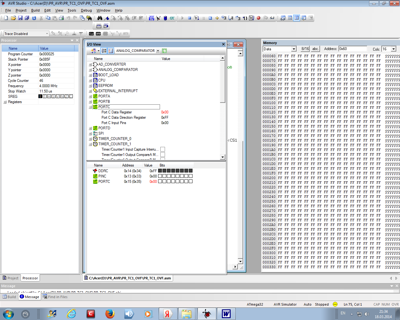
Task: Toggle bit 7 of PORTC register
Action: click(x=160, y=181)
